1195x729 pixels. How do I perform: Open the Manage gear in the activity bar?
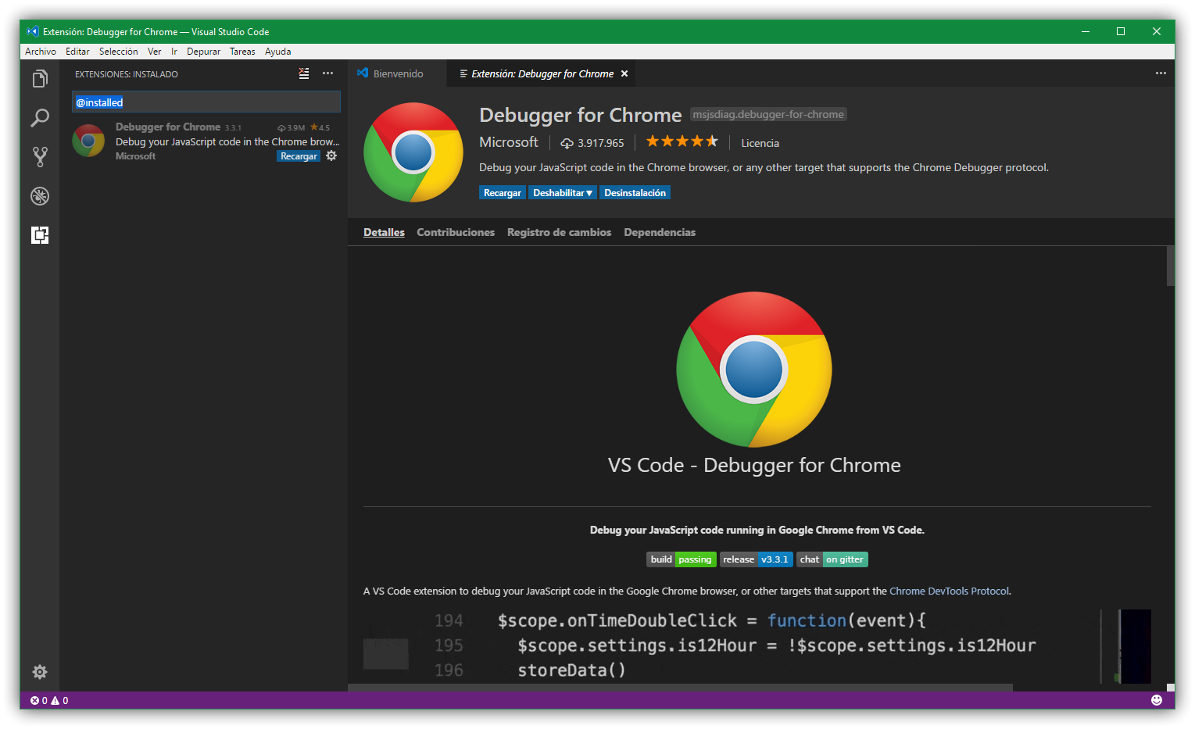point(40,672)
